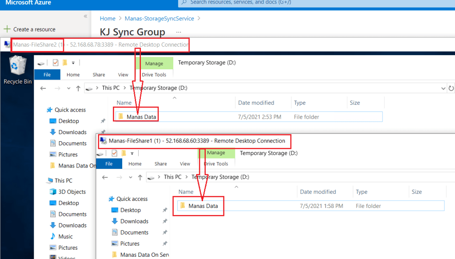Viewport: 455px width, 259px height.
Task: Open Manas-StorageSyncService breadcrumb link
Action: tap(160, 18)
